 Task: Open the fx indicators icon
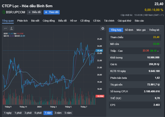click(12, 28)
